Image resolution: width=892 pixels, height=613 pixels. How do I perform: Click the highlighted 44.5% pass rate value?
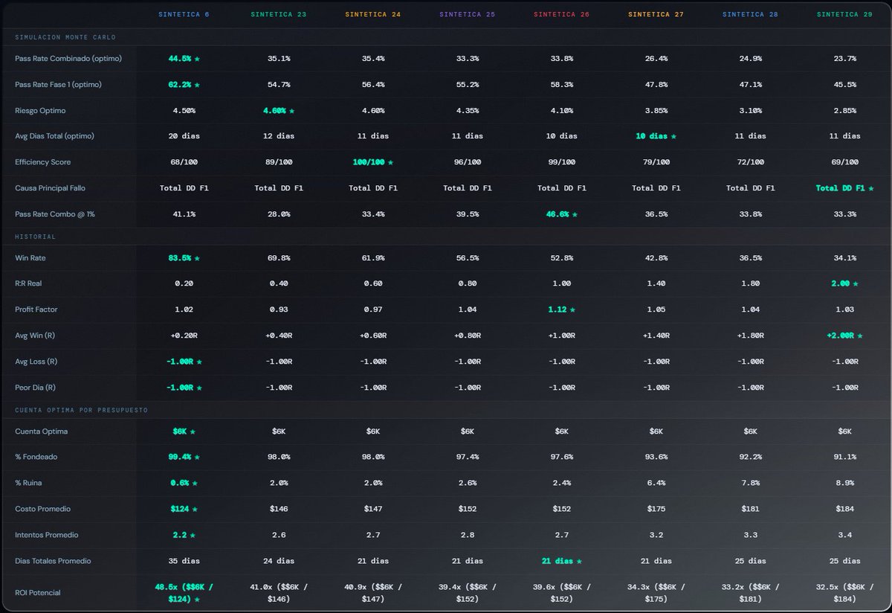(x=180, y=59)
